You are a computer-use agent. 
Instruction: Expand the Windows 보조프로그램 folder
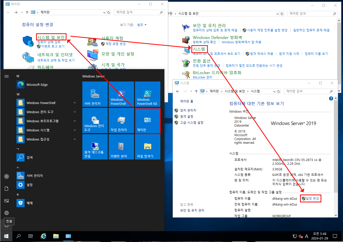(75, 121)
